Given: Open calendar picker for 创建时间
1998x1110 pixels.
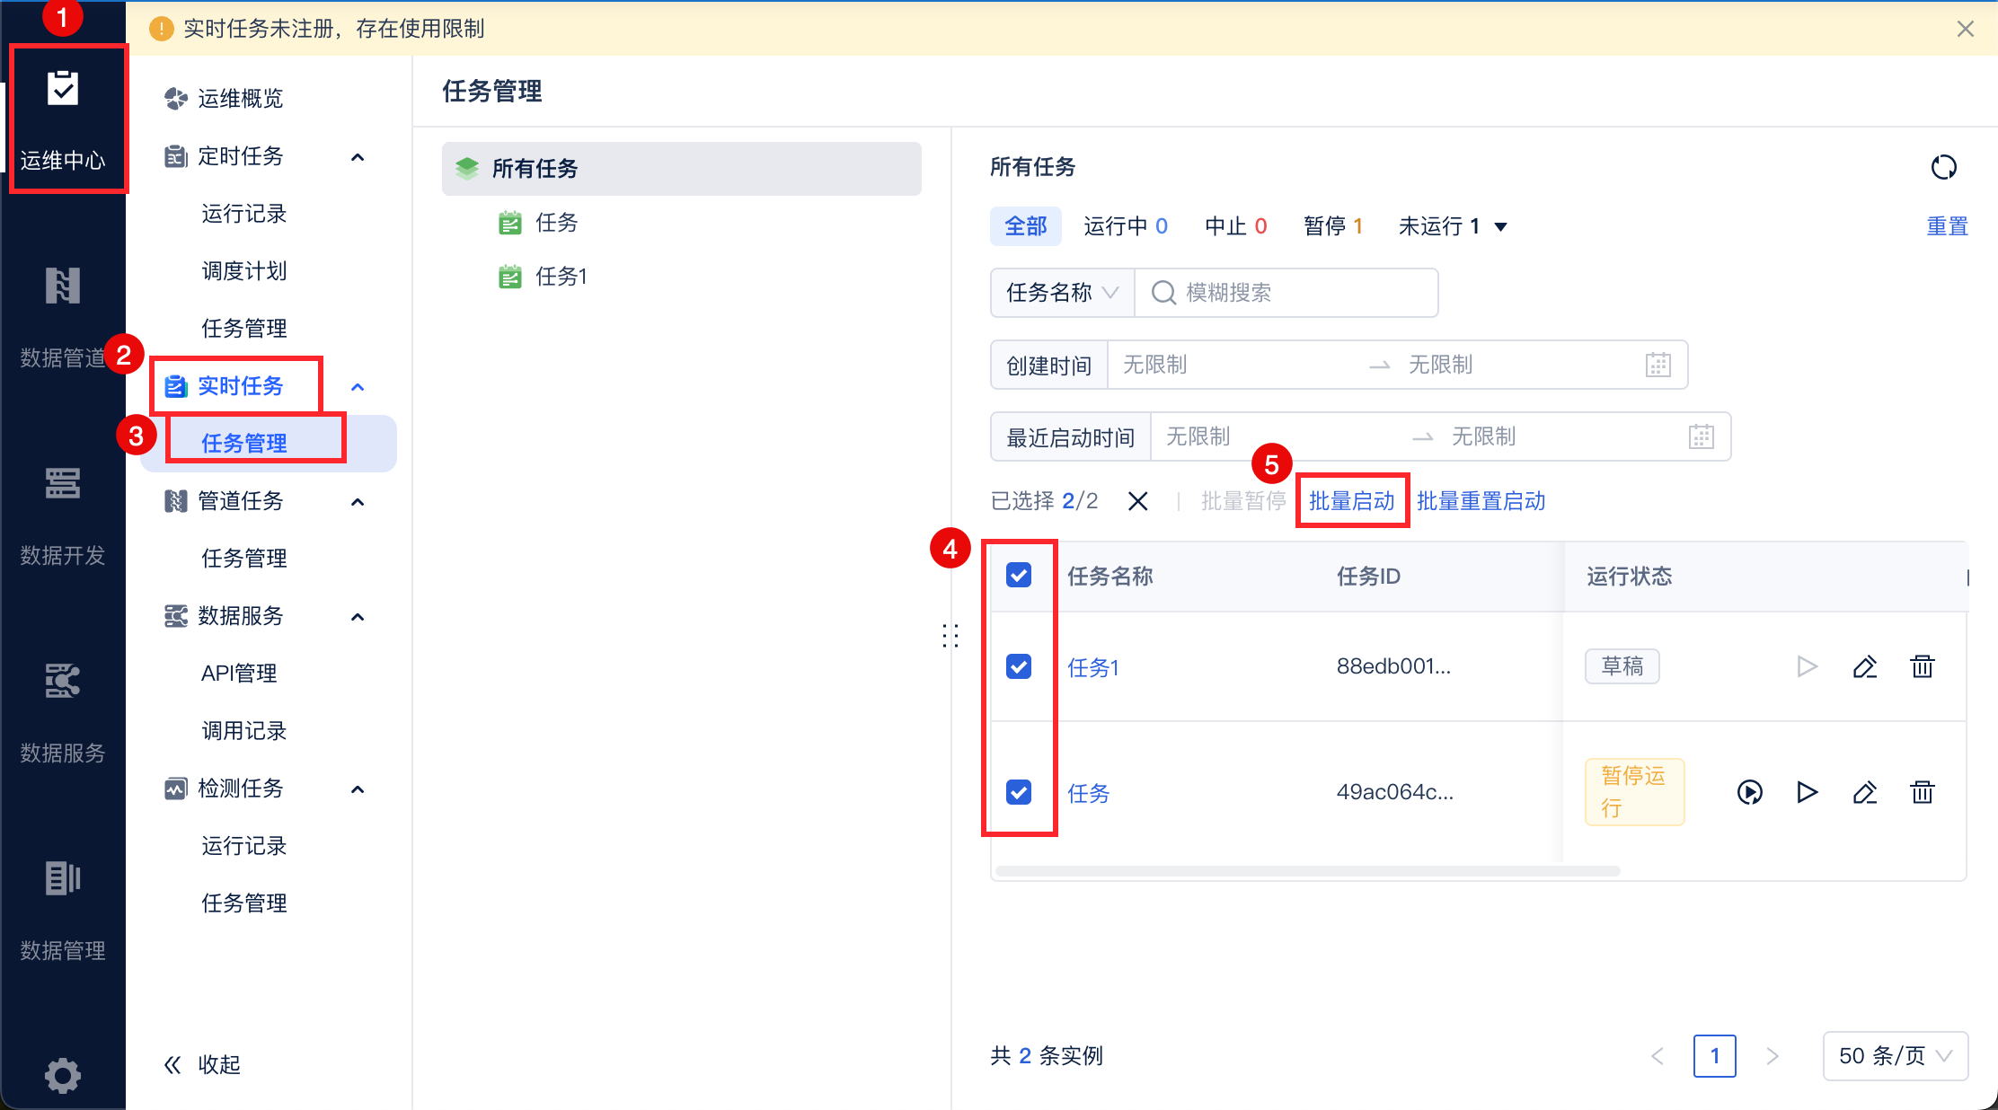Looking at the screenshot, I should pos(1658,365).
